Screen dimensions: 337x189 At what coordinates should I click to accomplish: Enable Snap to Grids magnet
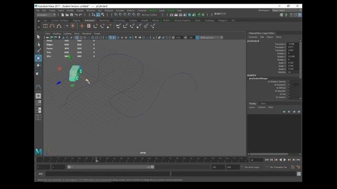[x=116, y=15]
